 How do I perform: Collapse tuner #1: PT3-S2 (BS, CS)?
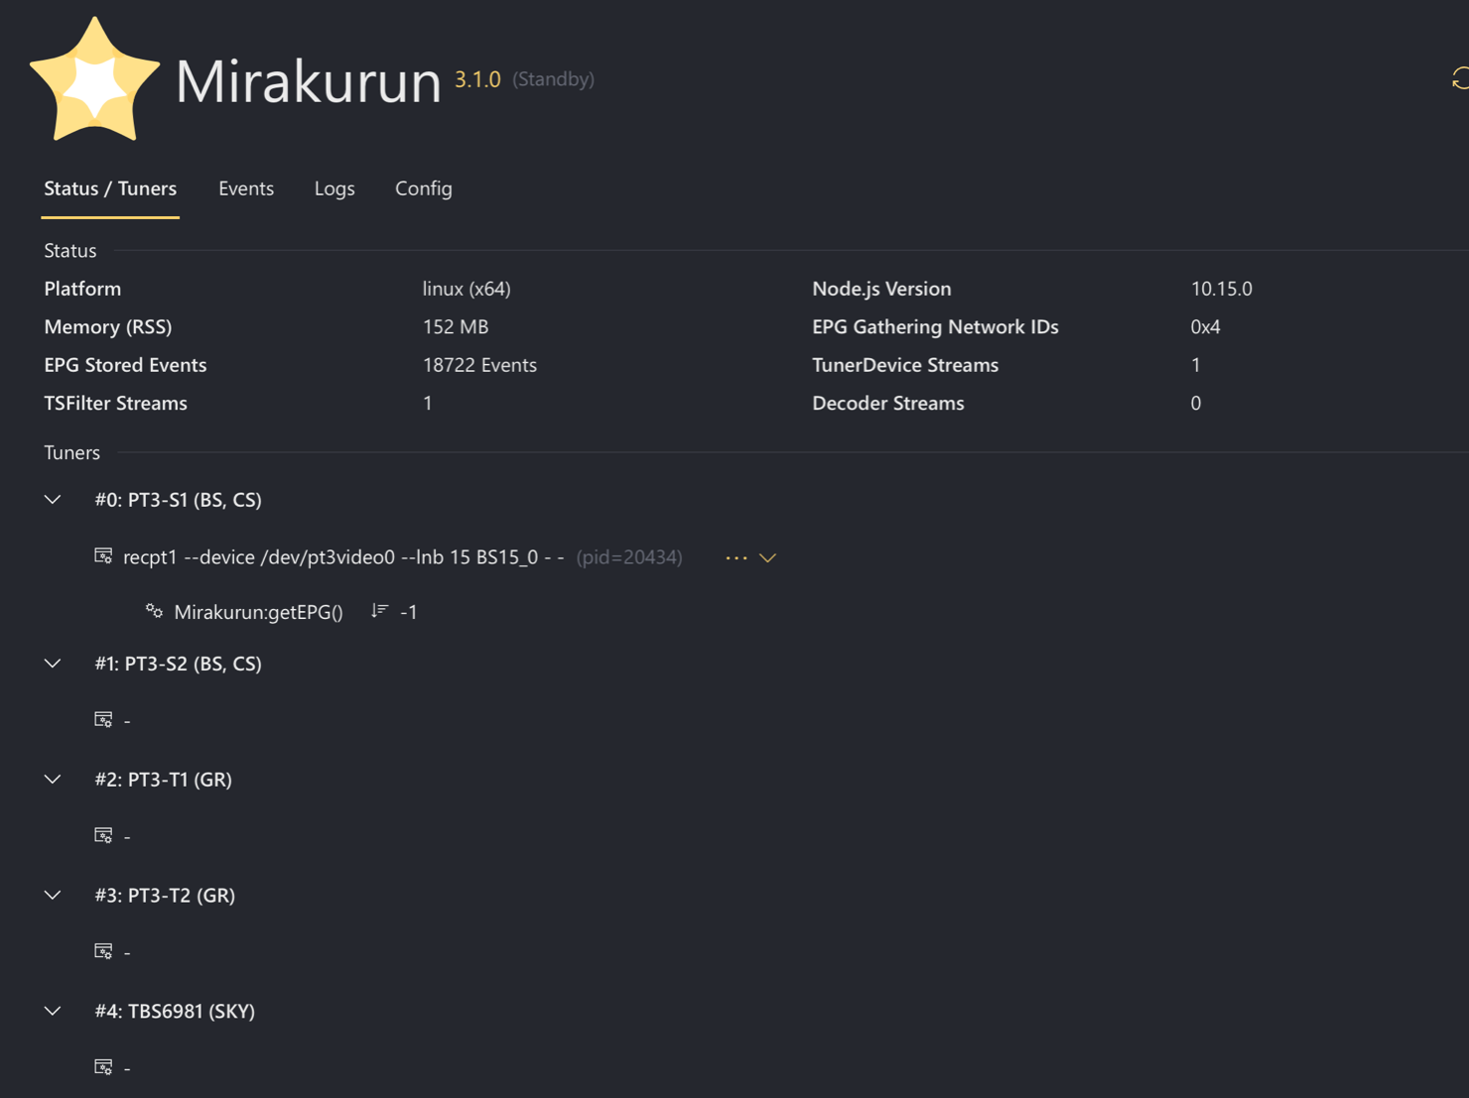coord(53,664)
